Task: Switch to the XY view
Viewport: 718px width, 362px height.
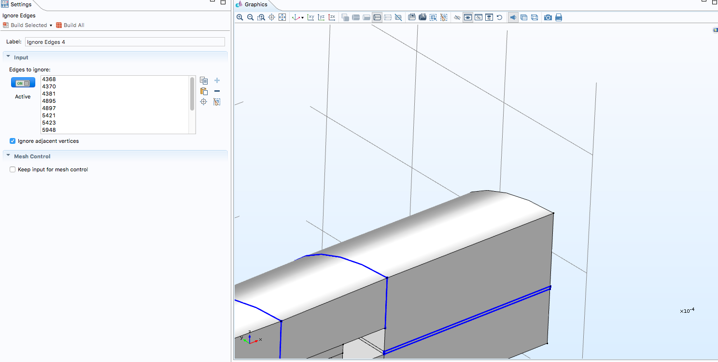Action: pos(310,17)
